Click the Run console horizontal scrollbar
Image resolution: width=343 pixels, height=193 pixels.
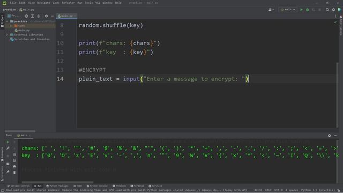tap(57, 182)
